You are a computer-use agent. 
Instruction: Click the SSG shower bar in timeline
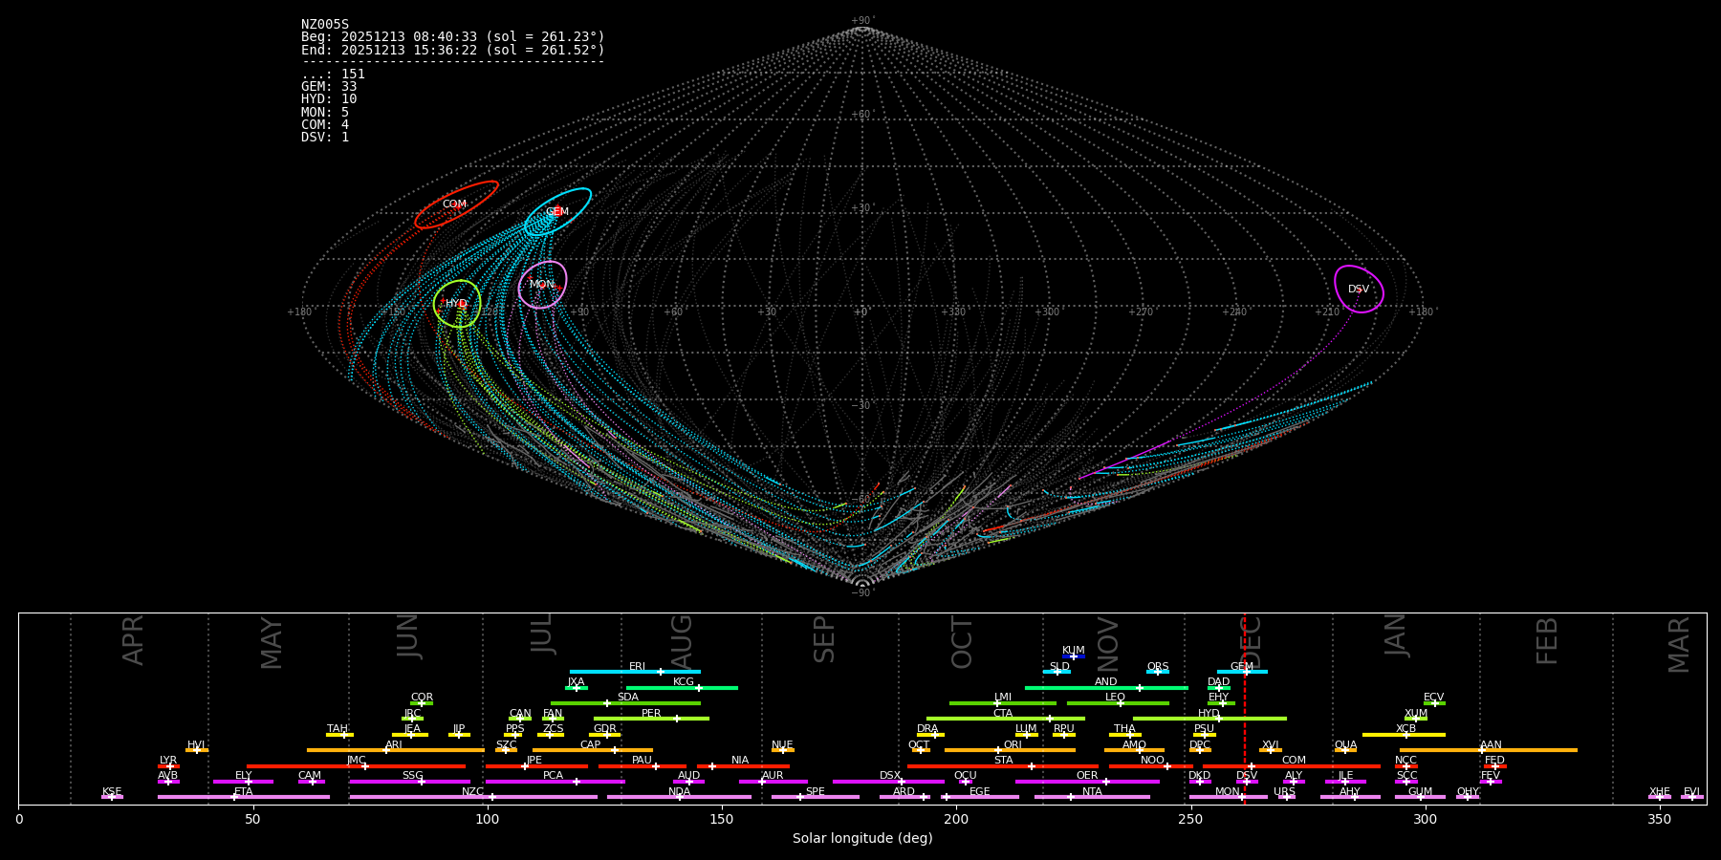(410, 782)
